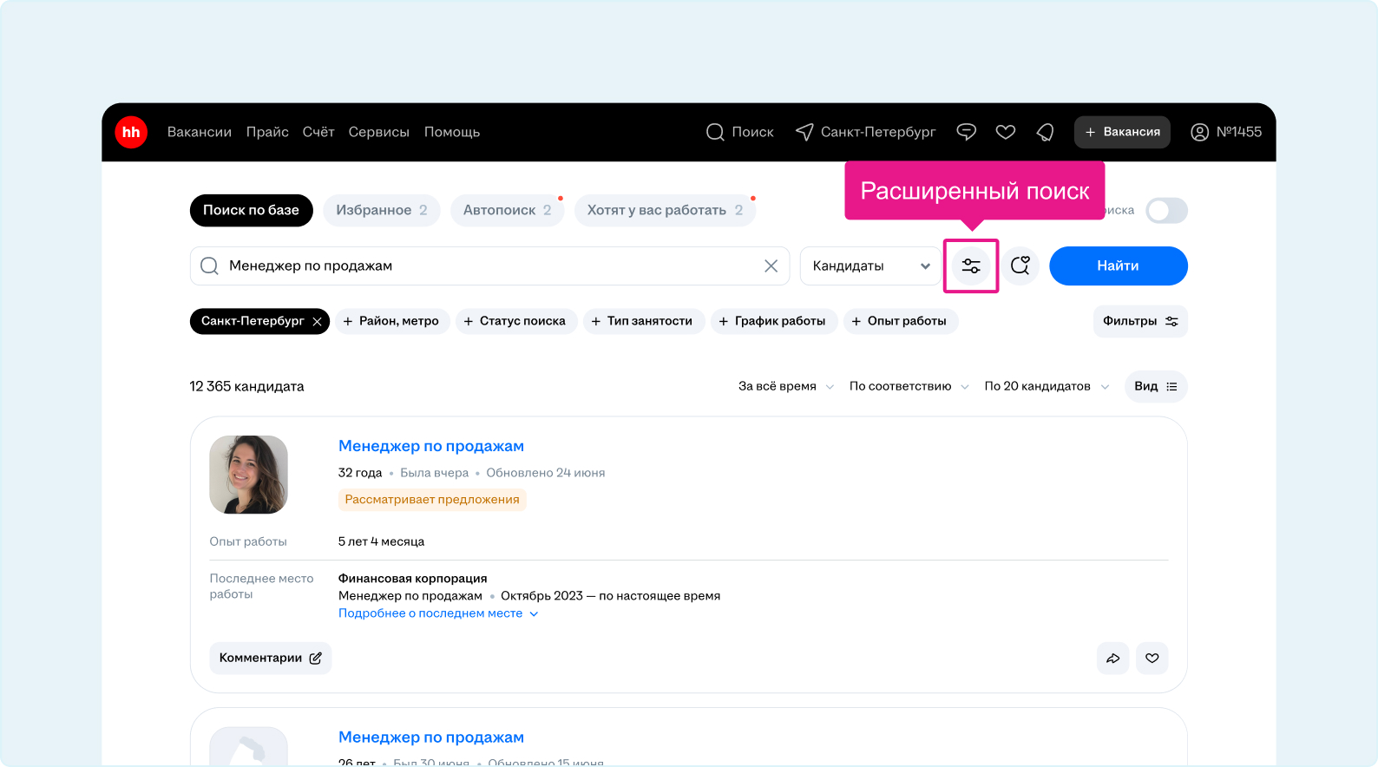The height and width of the screenshot is (767, 1378).
Task: Open the second Менеджер по продажам resume
Action: [x=431, y=737]
